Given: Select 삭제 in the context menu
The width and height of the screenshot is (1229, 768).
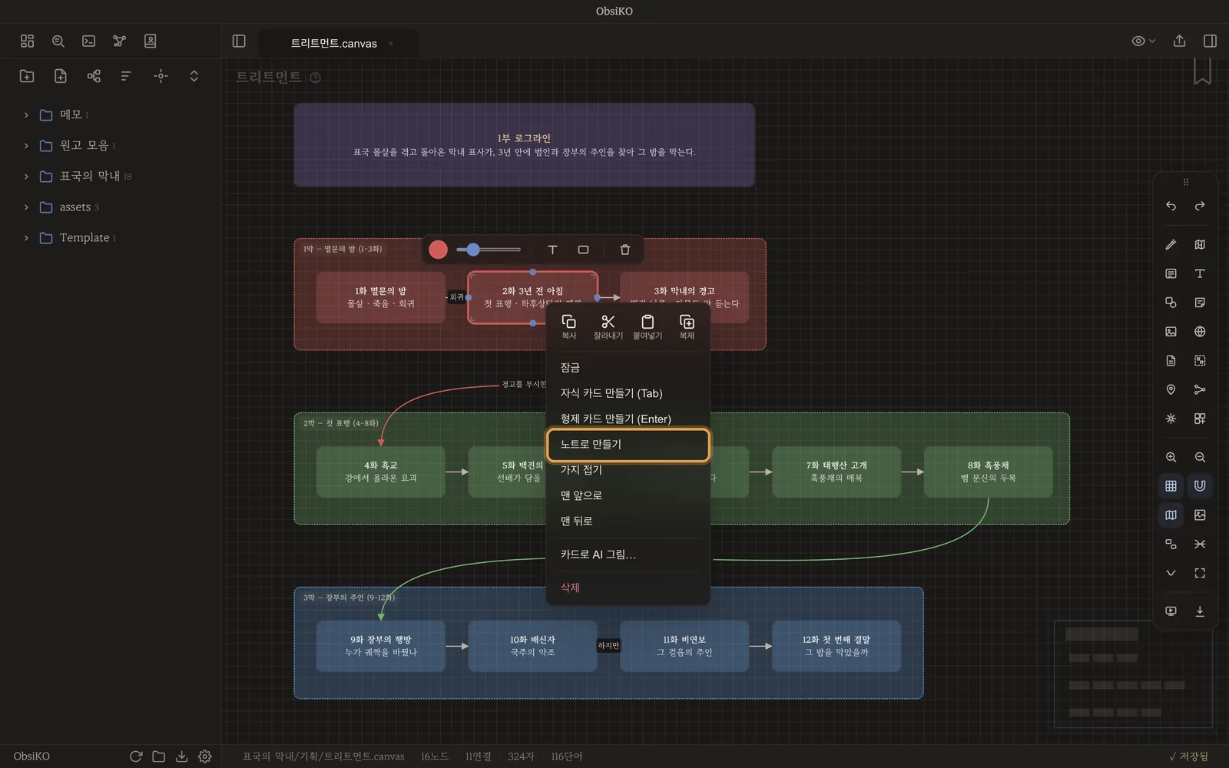Looking at the screenshot, I should pos(628,588).
